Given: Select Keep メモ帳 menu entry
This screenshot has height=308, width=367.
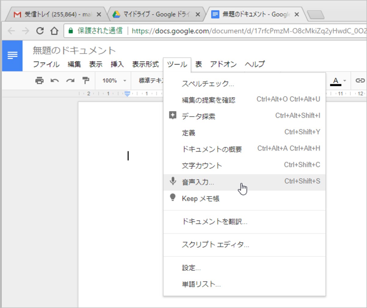Looking at the screenshot, I should coord(244,199).
